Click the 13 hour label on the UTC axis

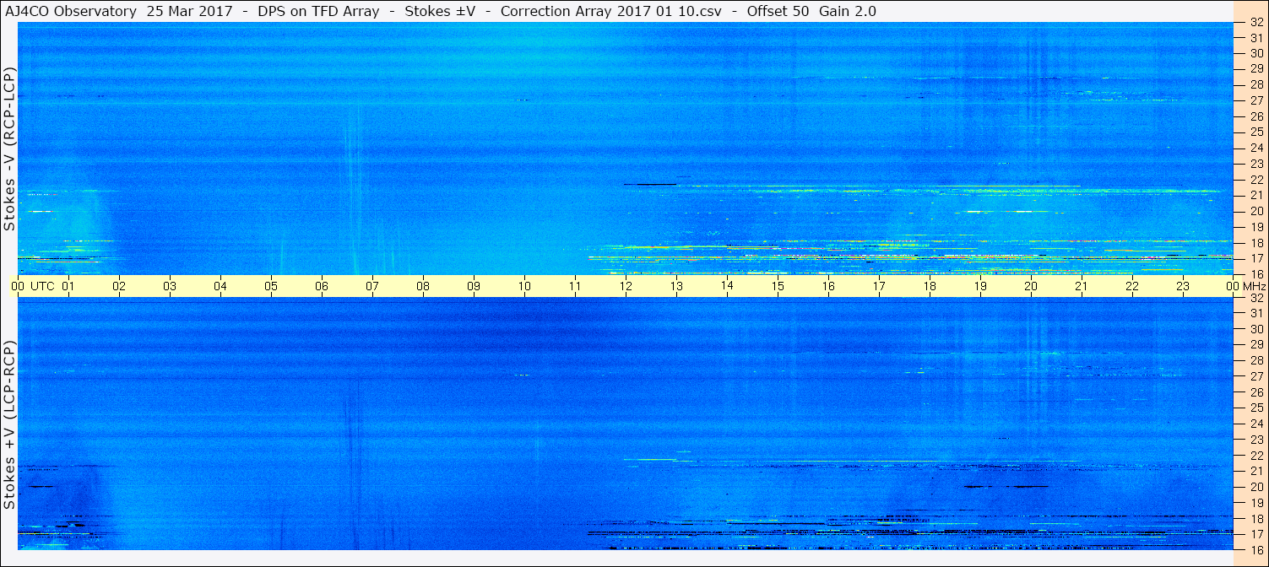676,286
